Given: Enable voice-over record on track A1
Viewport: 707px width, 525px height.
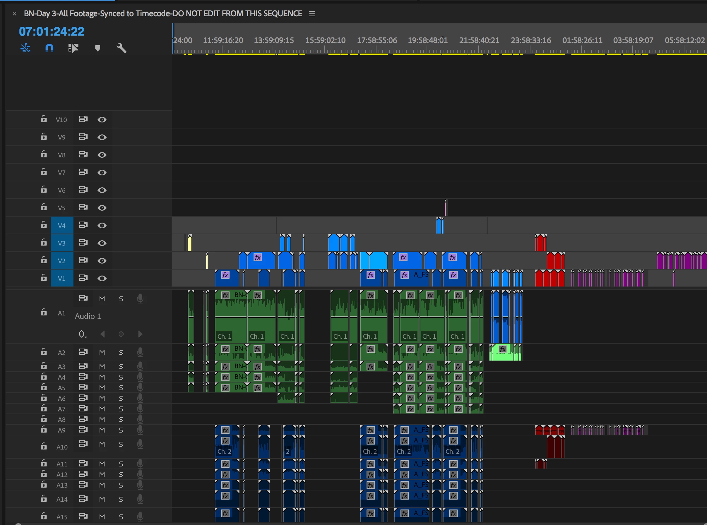Looking at the screenshot, I should coord(140,298).
